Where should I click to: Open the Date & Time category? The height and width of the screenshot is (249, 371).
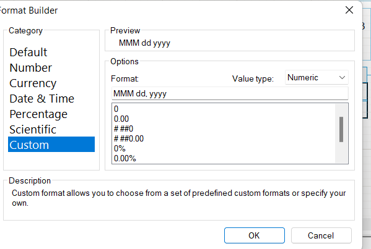point(41,99)
